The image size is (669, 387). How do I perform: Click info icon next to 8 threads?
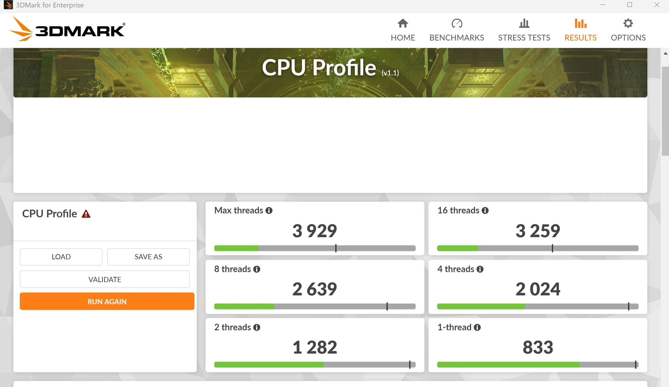pos(257,269)
